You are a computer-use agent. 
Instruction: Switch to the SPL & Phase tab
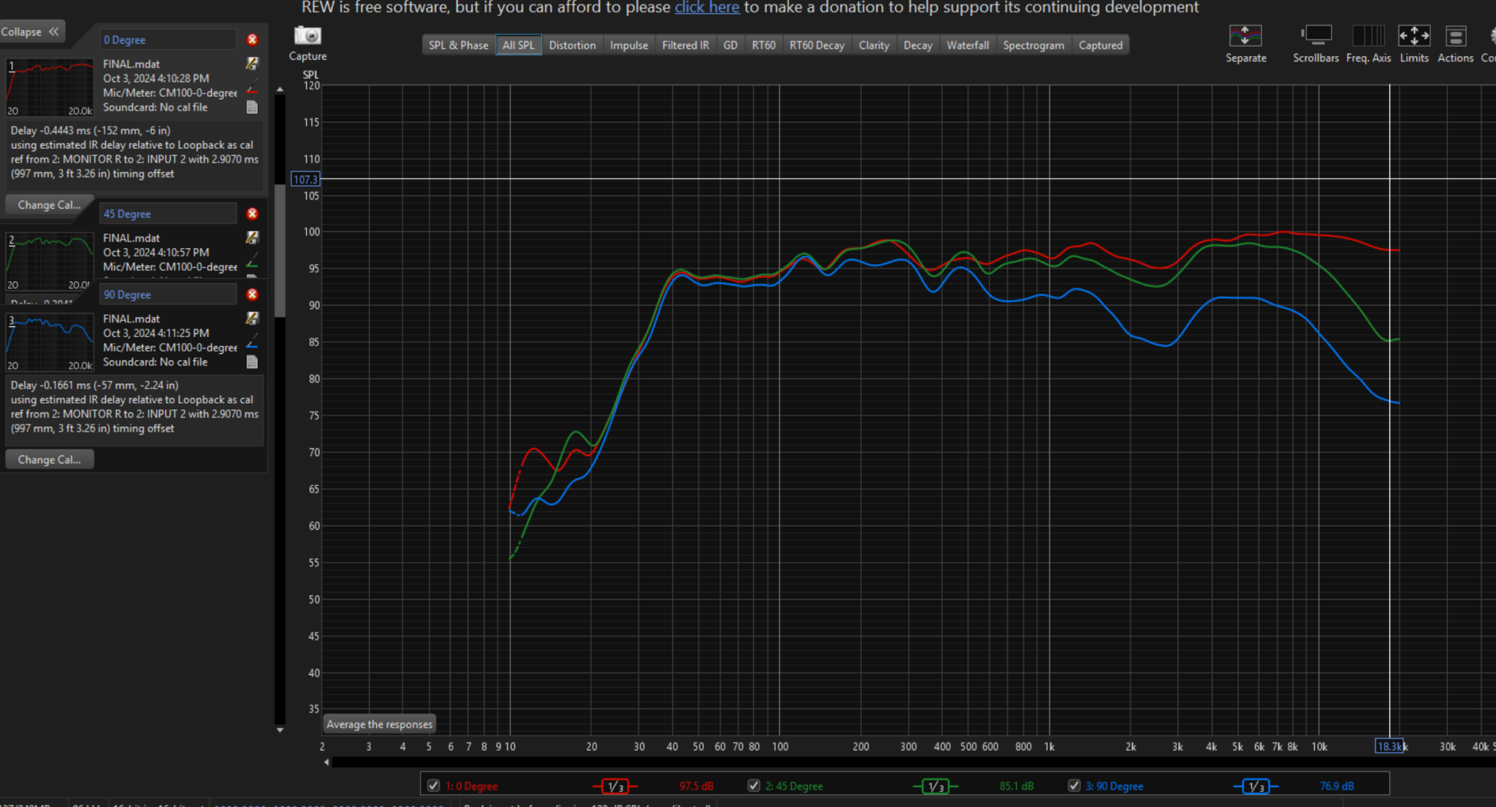pos(458,45)
